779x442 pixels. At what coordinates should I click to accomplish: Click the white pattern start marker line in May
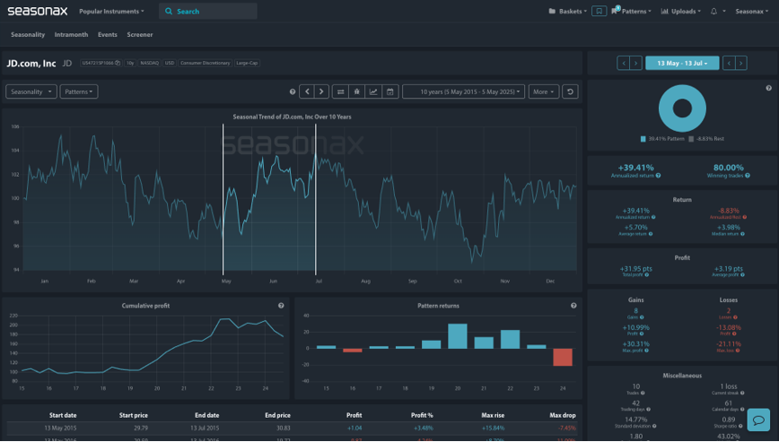(223, 198)
